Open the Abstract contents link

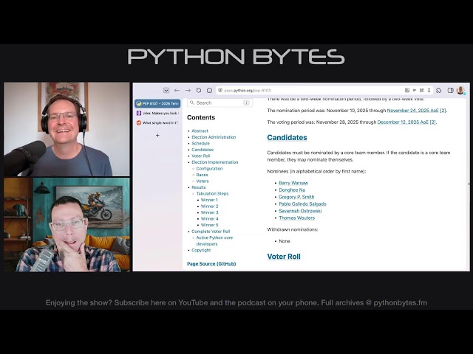(200, 131)
